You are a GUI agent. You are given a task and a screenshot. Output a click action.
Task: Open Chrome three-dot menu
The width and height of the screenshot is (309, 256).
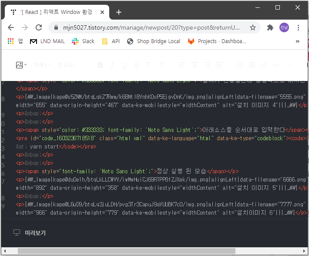(299, 27)
